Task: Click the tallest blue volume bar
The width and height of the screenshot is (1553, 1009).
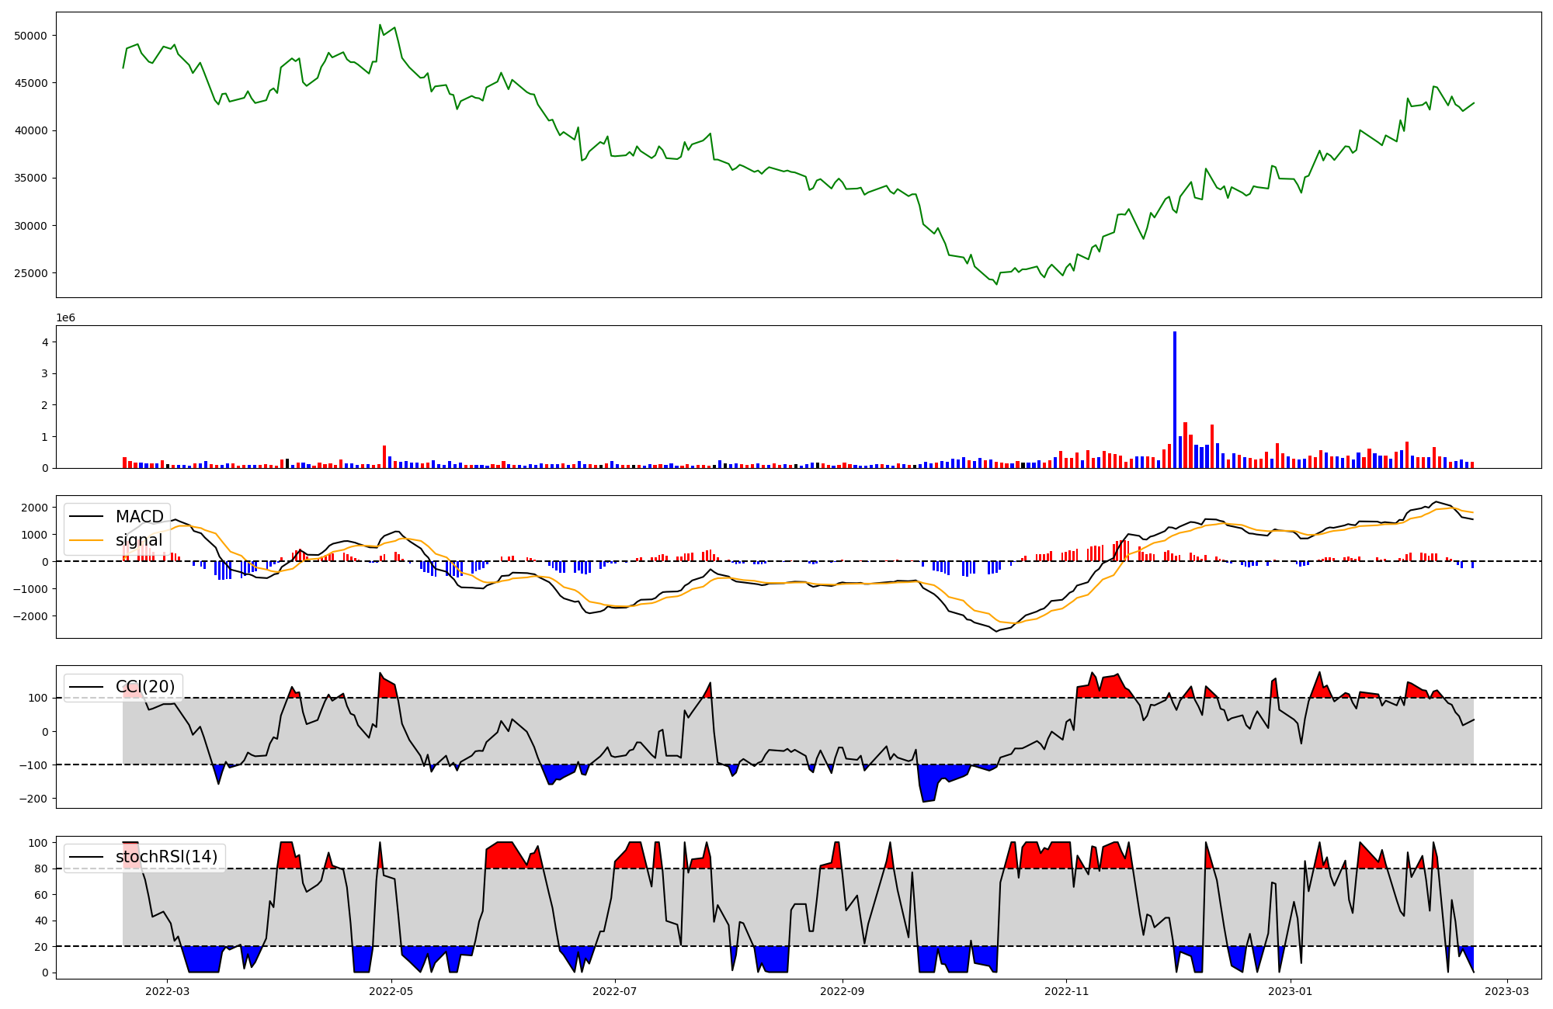Action: pos(1175,400)
